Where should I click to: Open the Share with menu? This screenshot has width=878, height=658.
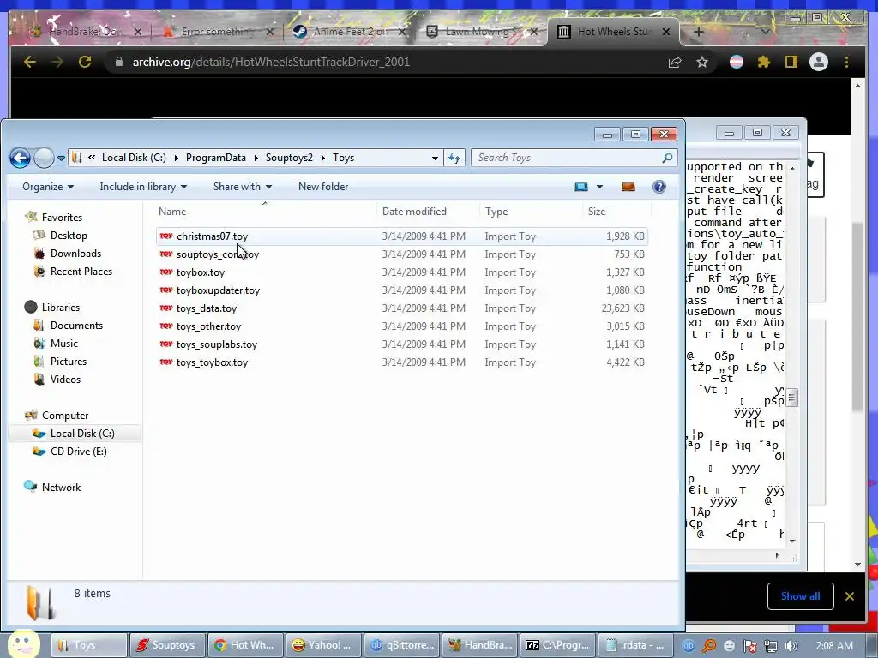pos(243,187)
